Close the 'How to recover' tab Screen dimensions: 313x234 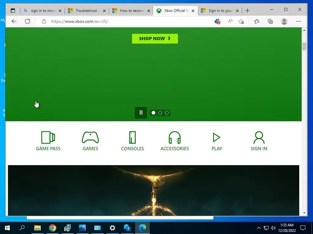click(x=149, y=11)
